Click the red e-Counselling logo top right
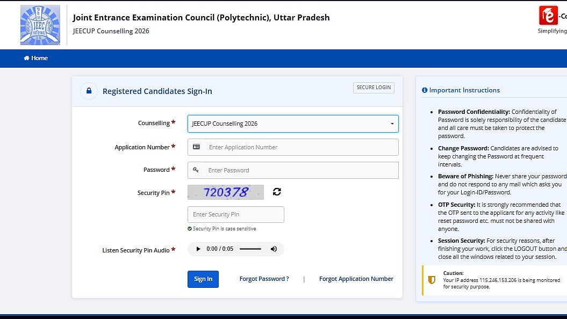The width and height of the screenshot is (567, 319). (x=549, y=16)
